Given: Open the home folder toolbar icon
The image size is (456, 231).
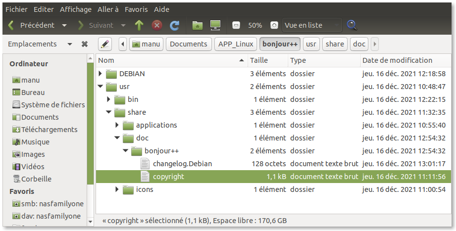Looking at the screenshot, I should click(198, 25).
